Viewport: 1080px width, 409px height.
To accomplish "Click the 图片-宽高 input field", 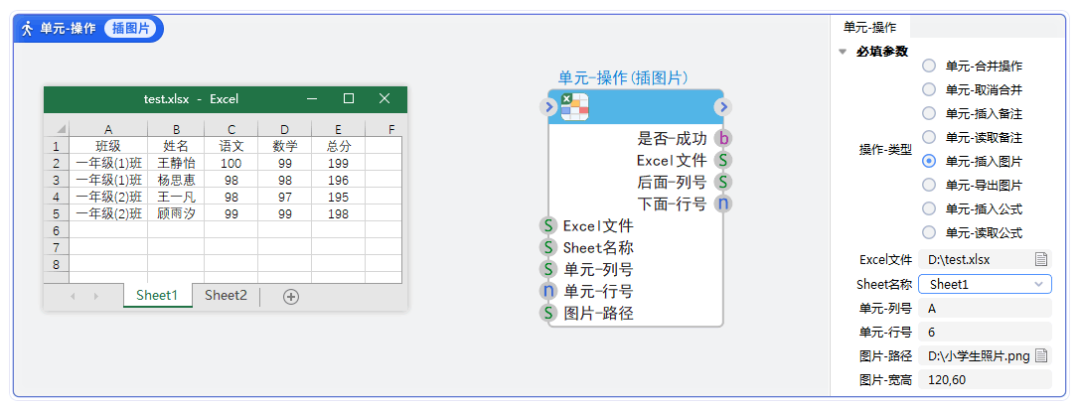I will [x=984, y=379].
